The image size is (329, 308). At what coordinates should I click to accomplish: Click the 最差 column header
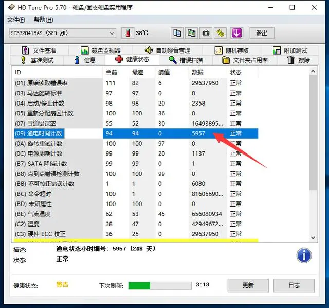tap(142, 72)
